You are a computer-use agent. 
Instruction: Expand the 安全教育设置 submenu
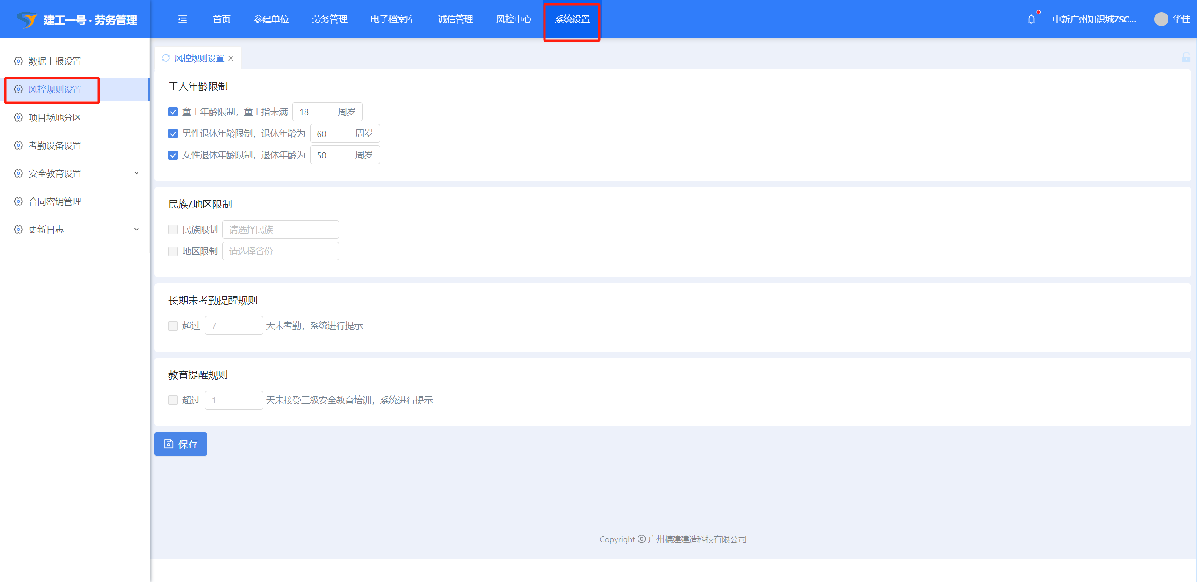tap(136, 173)
